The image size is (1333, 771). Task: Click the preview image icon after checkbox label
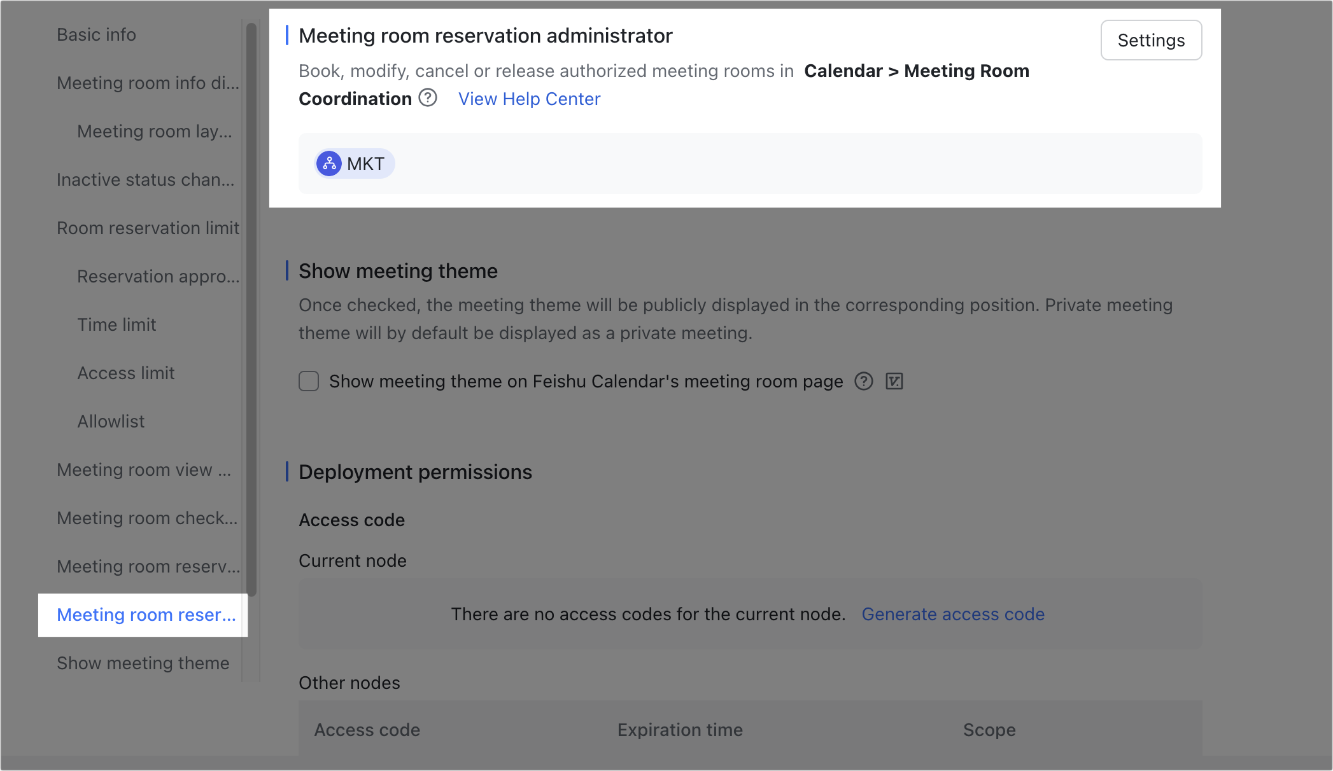(x=894, y=381)
